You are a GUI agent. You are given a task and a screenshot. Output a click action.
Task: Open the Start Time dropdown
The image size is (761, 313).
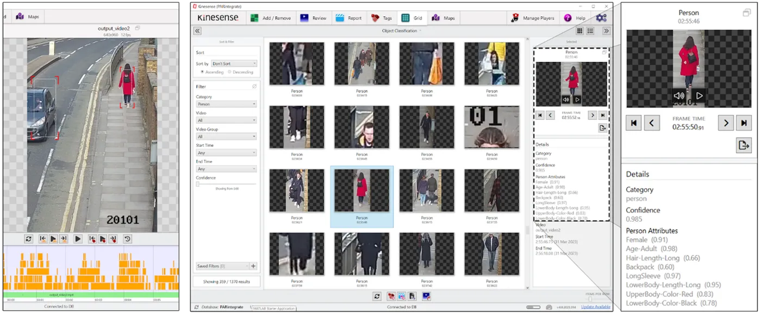[x=226, y=153]
